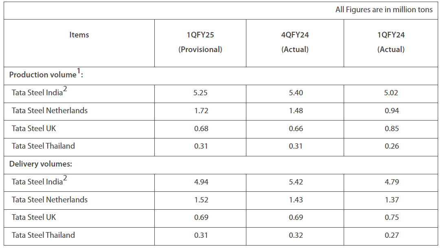Viewport: 441px width, 248px height.
Task: Click the 0.85 UK production cell
Action: 392,129
